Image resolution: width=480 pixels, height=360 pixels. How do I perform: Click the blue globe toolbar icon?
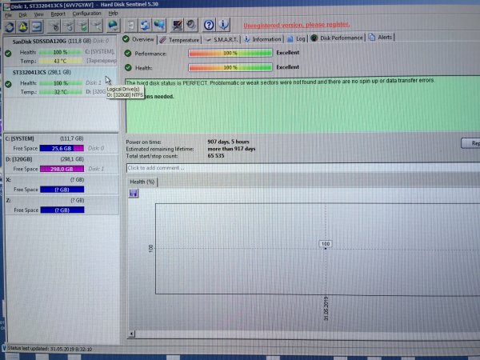[113, 26]
